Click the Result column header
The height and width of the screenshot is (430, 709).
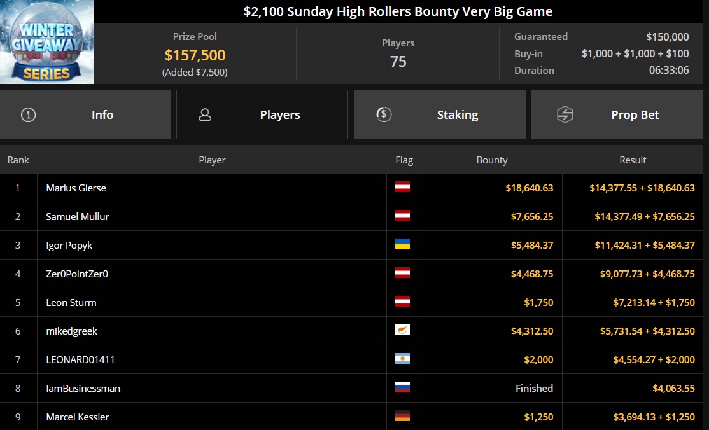click(633, 160)
